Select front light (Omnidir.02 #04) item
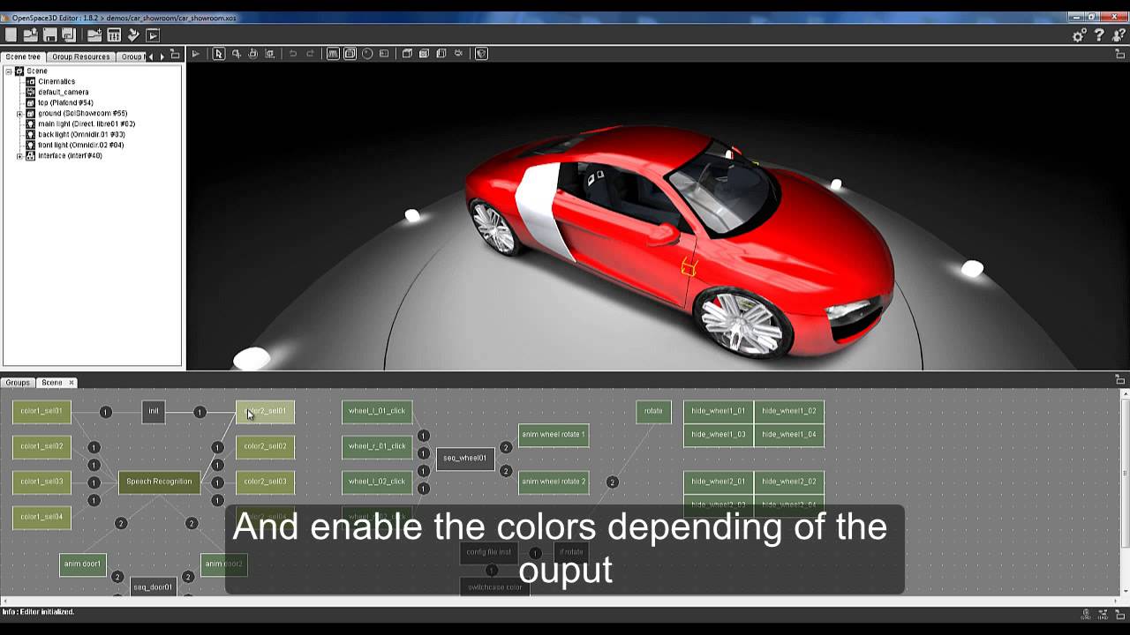The height and width of the screenshot is (635, 1130). pos(80,145)
